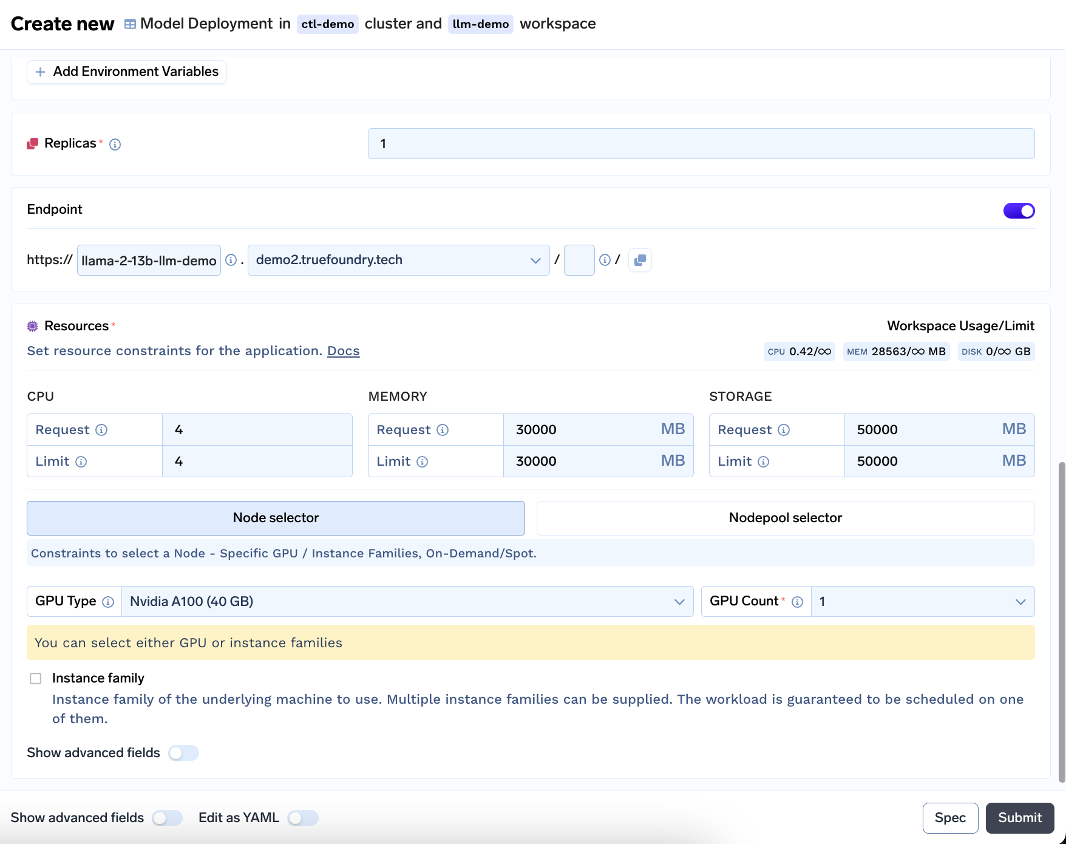Click the Model Deployment table icon in header
1066x844 pixels.
pyautogui.click(x=130, y=24)
